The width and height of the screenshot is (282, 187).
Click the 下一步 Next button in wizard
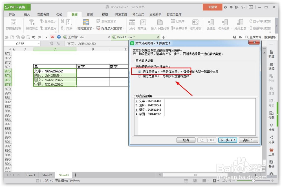pos(227,140)
